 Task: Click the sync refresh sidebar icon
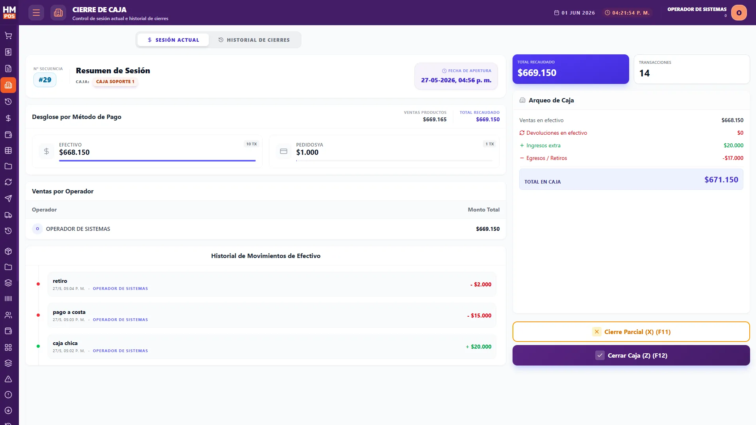8,182
